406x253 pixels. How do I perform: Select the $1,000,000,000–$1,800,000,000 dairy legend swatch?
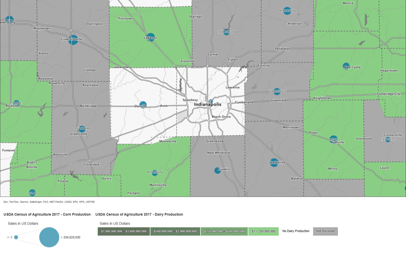tap(124, 231)
